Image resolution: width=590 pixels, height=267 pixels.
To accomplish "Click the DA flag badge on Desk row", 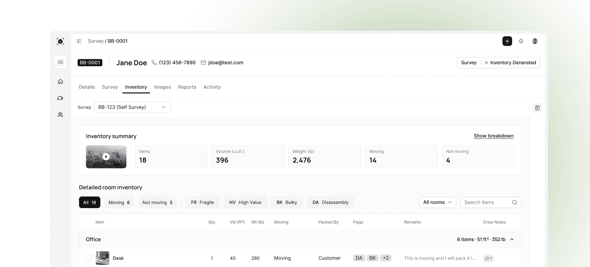I will click(x=359, y=258).
